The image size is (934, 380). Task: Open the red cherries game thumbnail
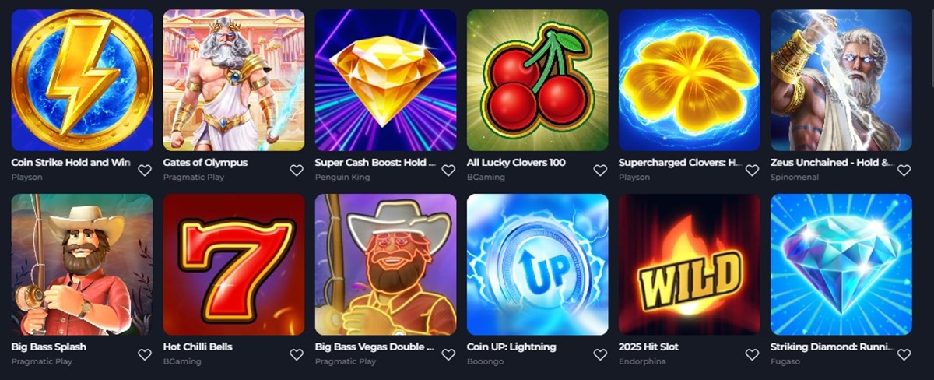pos(537,80)
